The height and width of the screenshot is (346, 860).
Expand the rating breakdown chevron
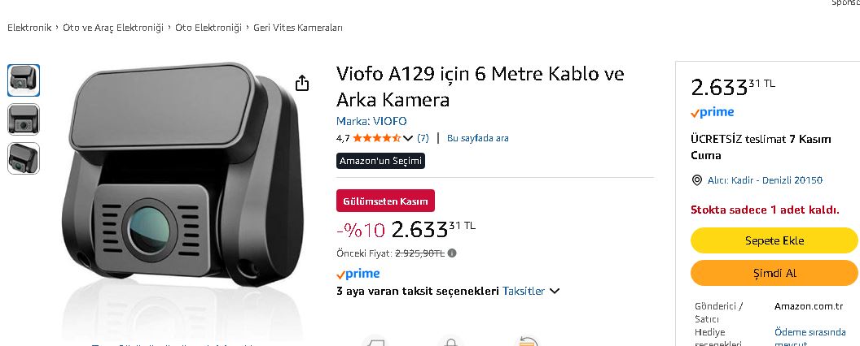[407, 138]
